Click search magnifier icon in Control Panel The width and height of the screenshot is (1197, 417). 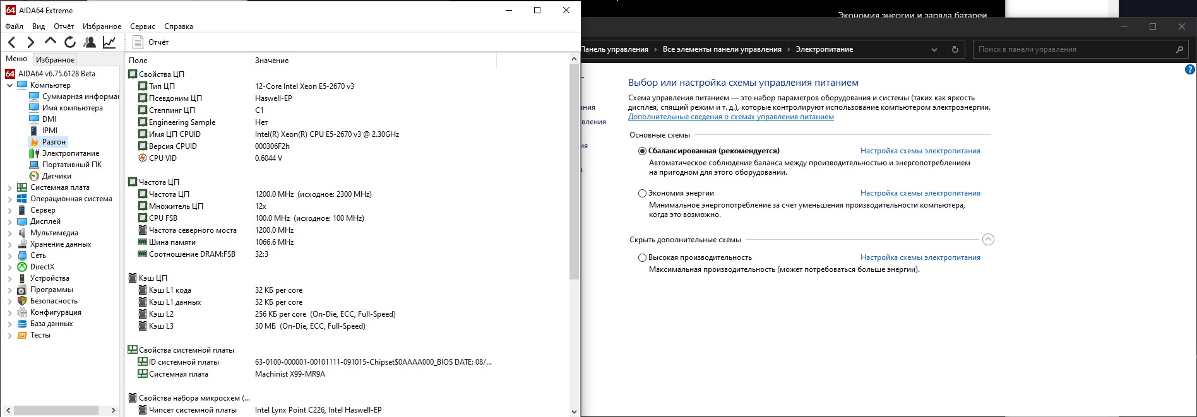click(x=1179, y=49)
